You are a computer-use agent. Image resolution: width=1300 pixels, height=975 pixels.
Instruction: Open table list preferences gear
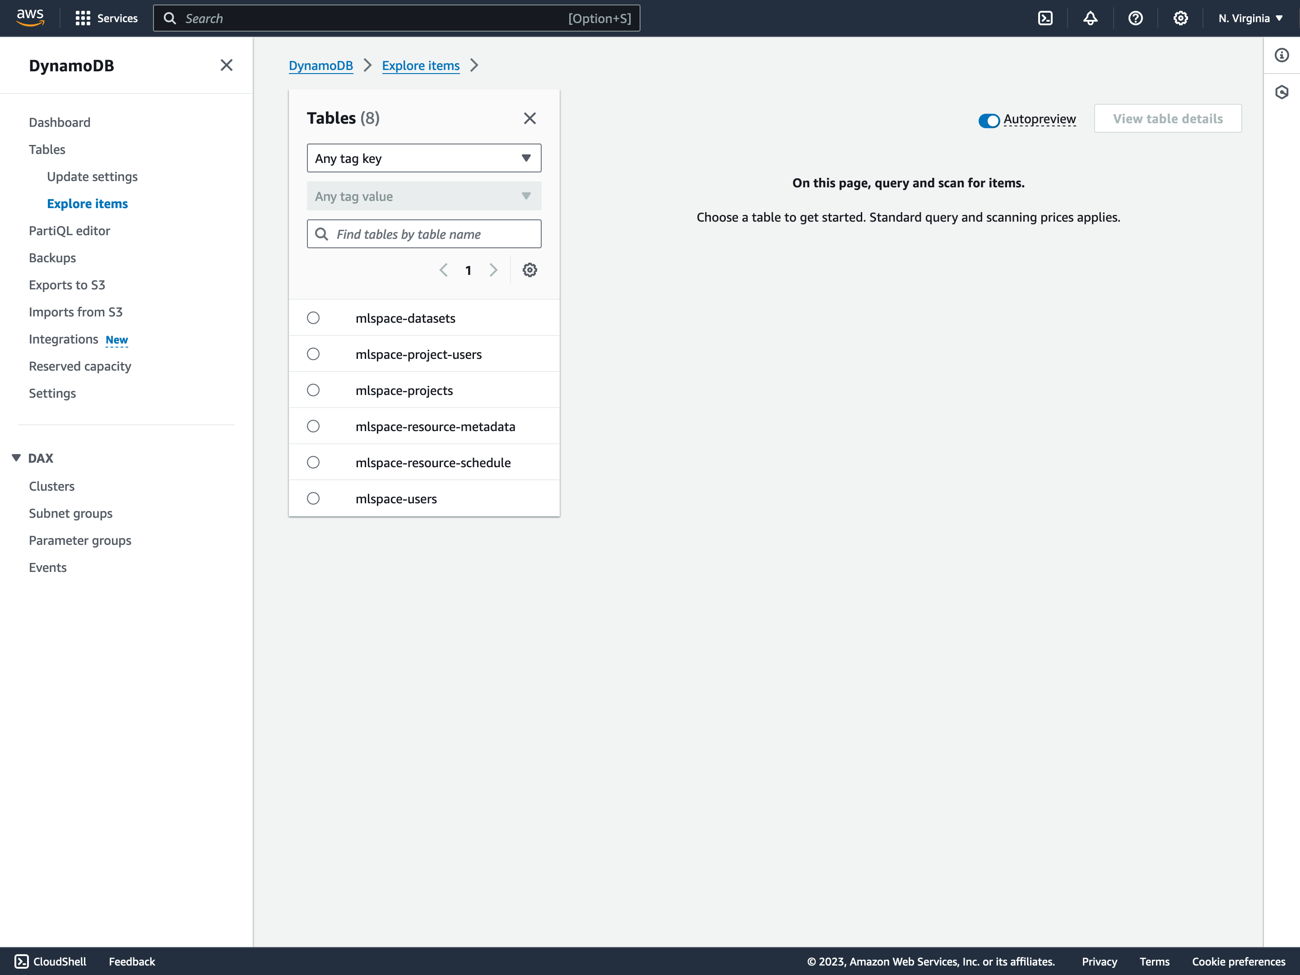529,270
